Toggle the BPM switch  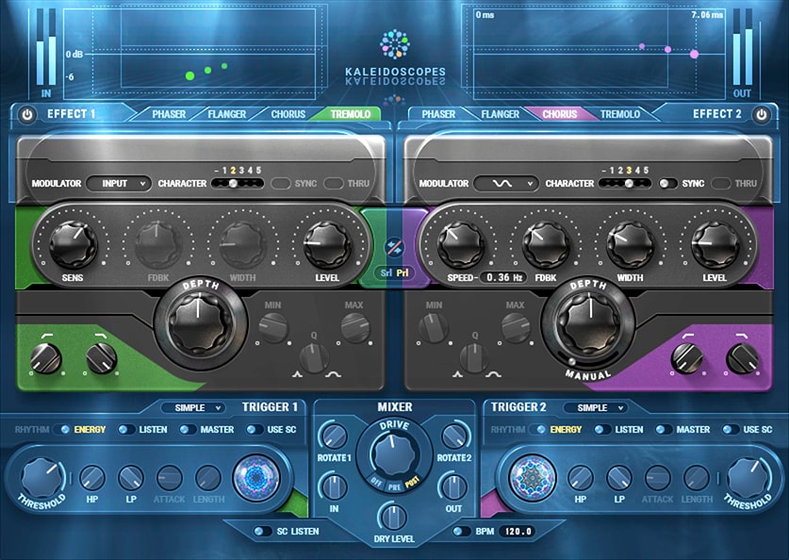461,532
